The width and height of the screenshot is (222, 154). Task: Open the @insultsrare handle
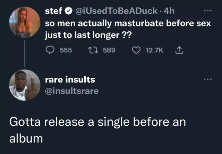(x=72, y=91)
